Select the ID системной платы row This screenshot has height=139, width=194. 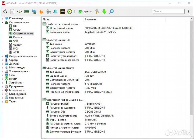pos(61,28)
